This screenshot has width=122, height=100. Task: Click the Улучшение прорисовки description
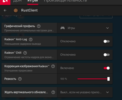(18, 71)
